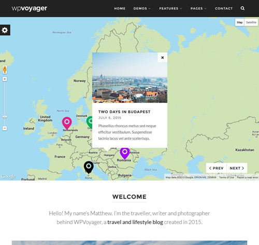Click the map zoom-in plus button
The width and height of the screenshot is (259, 245).
(5, 79)
